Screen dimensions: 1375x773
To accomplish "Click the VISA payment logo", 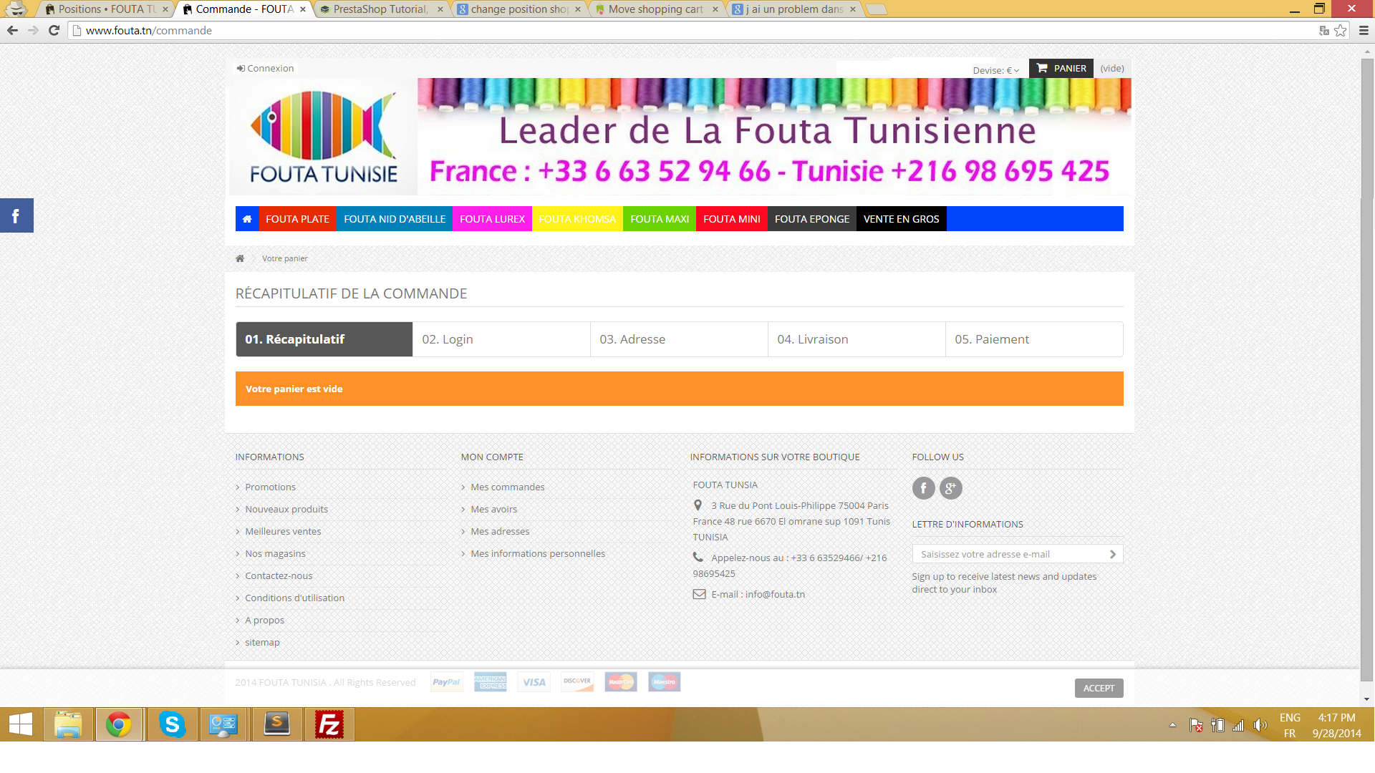I will 534,682.
